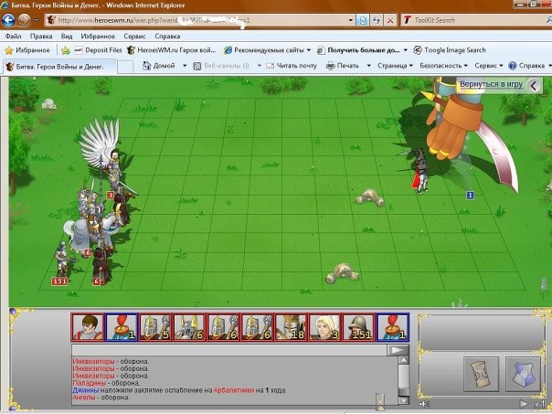Click the battle chat input field

tap(228, 350)
